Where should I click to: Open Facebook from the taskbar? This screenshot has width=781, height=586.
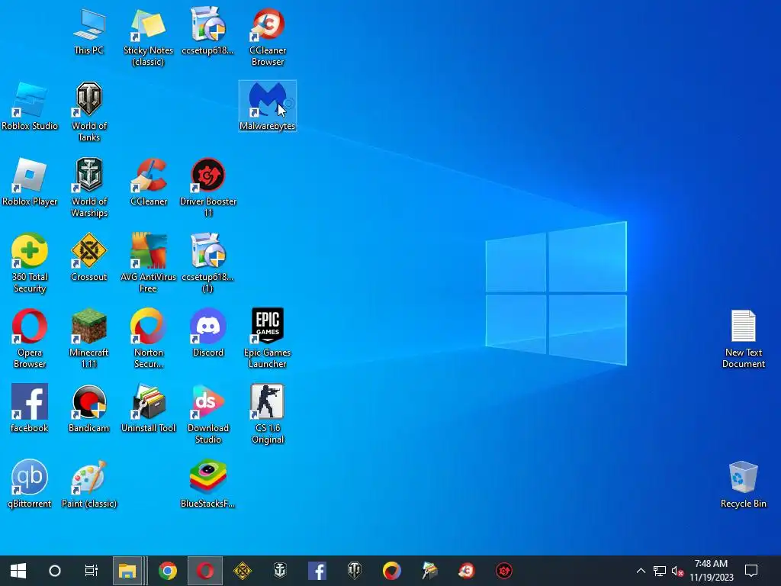pos(317,571)
